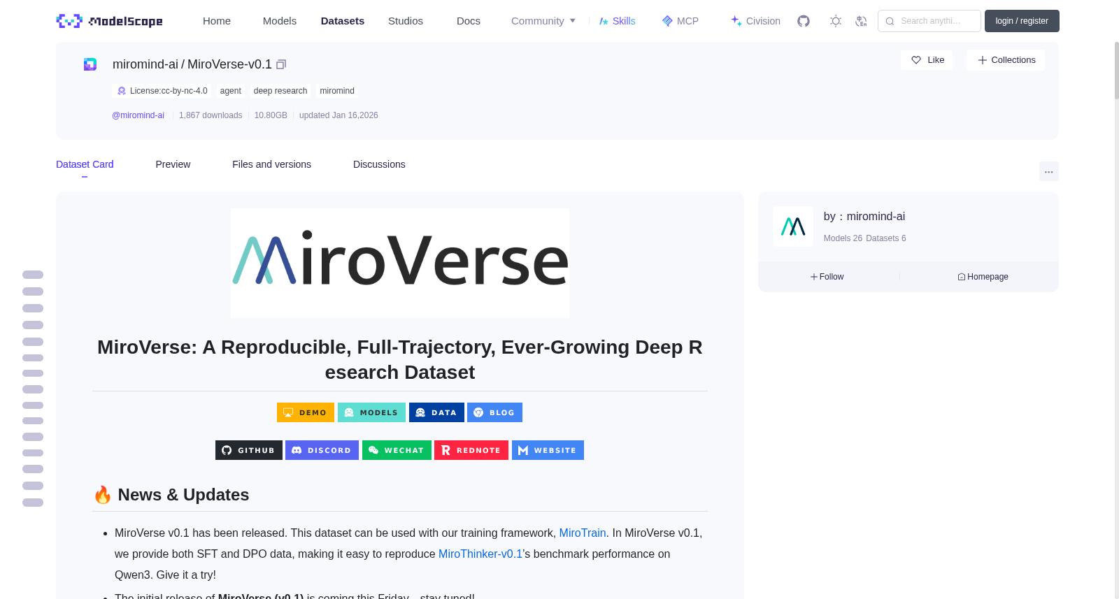Open the GITHUB badge

249,450
